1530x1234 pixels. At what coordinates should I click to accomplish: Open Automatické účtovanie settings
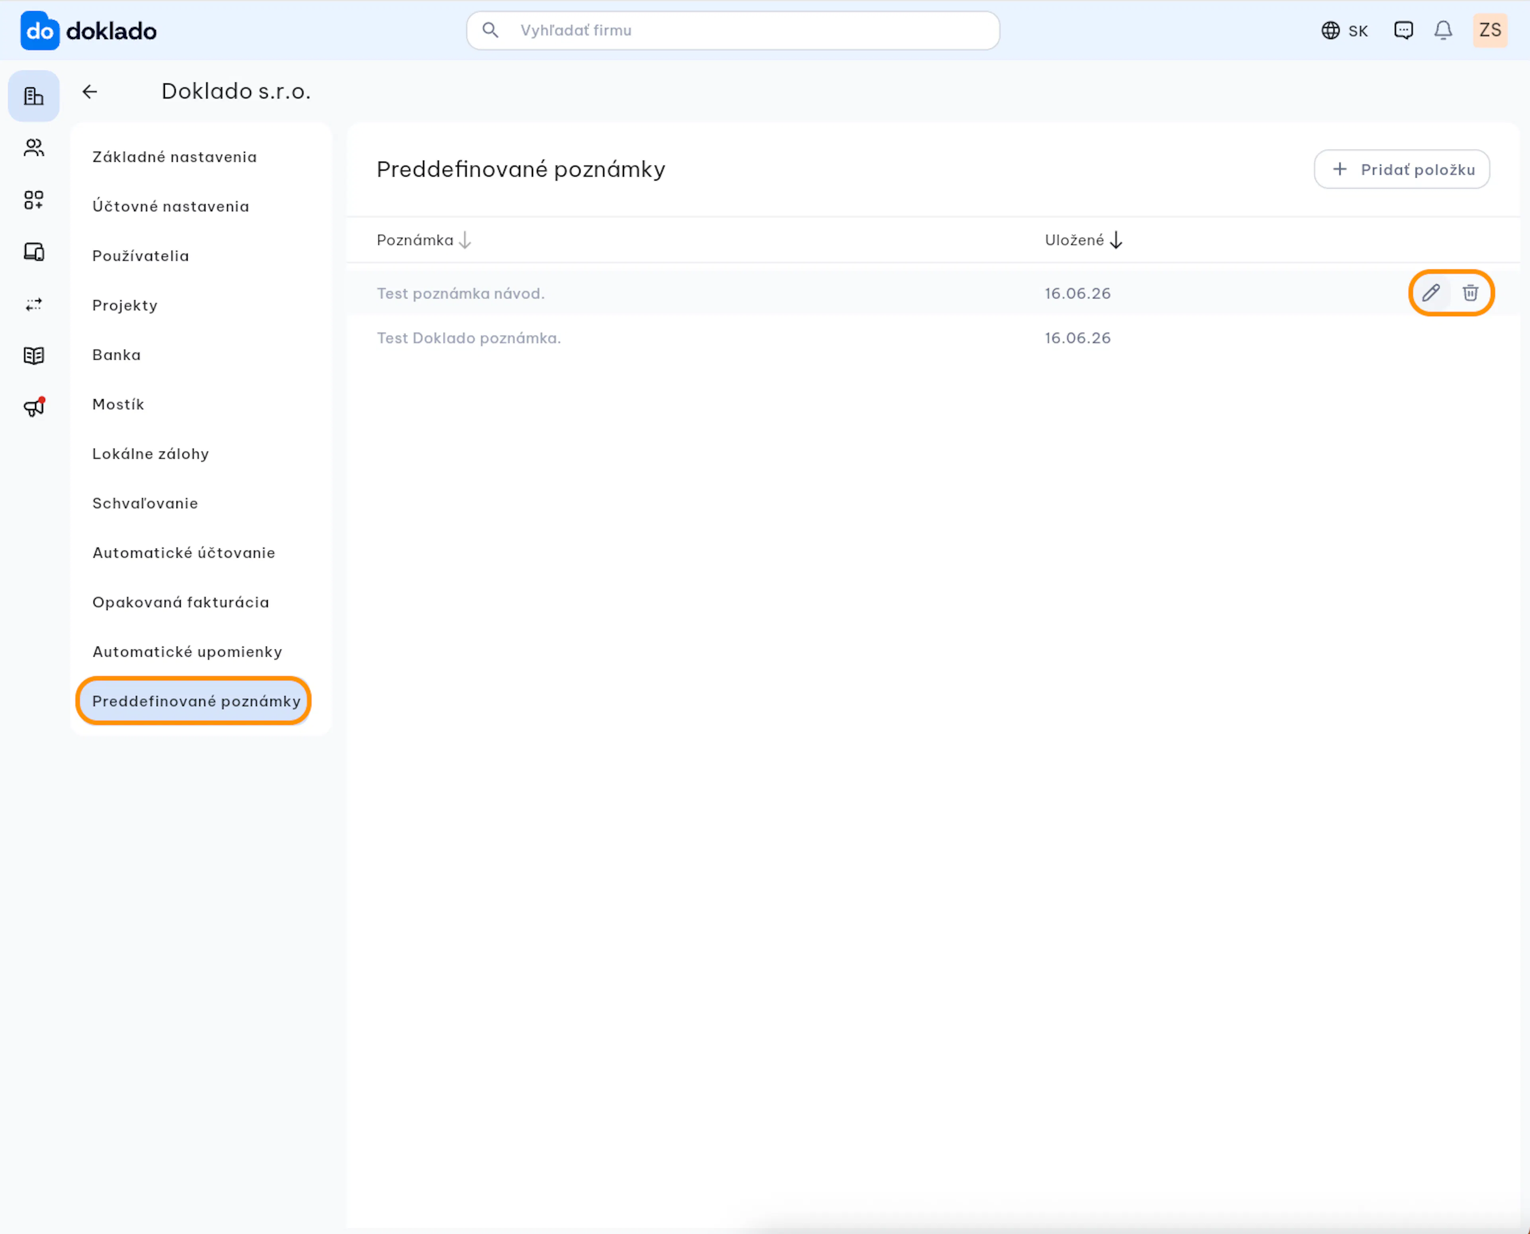(x=183, y=553)
